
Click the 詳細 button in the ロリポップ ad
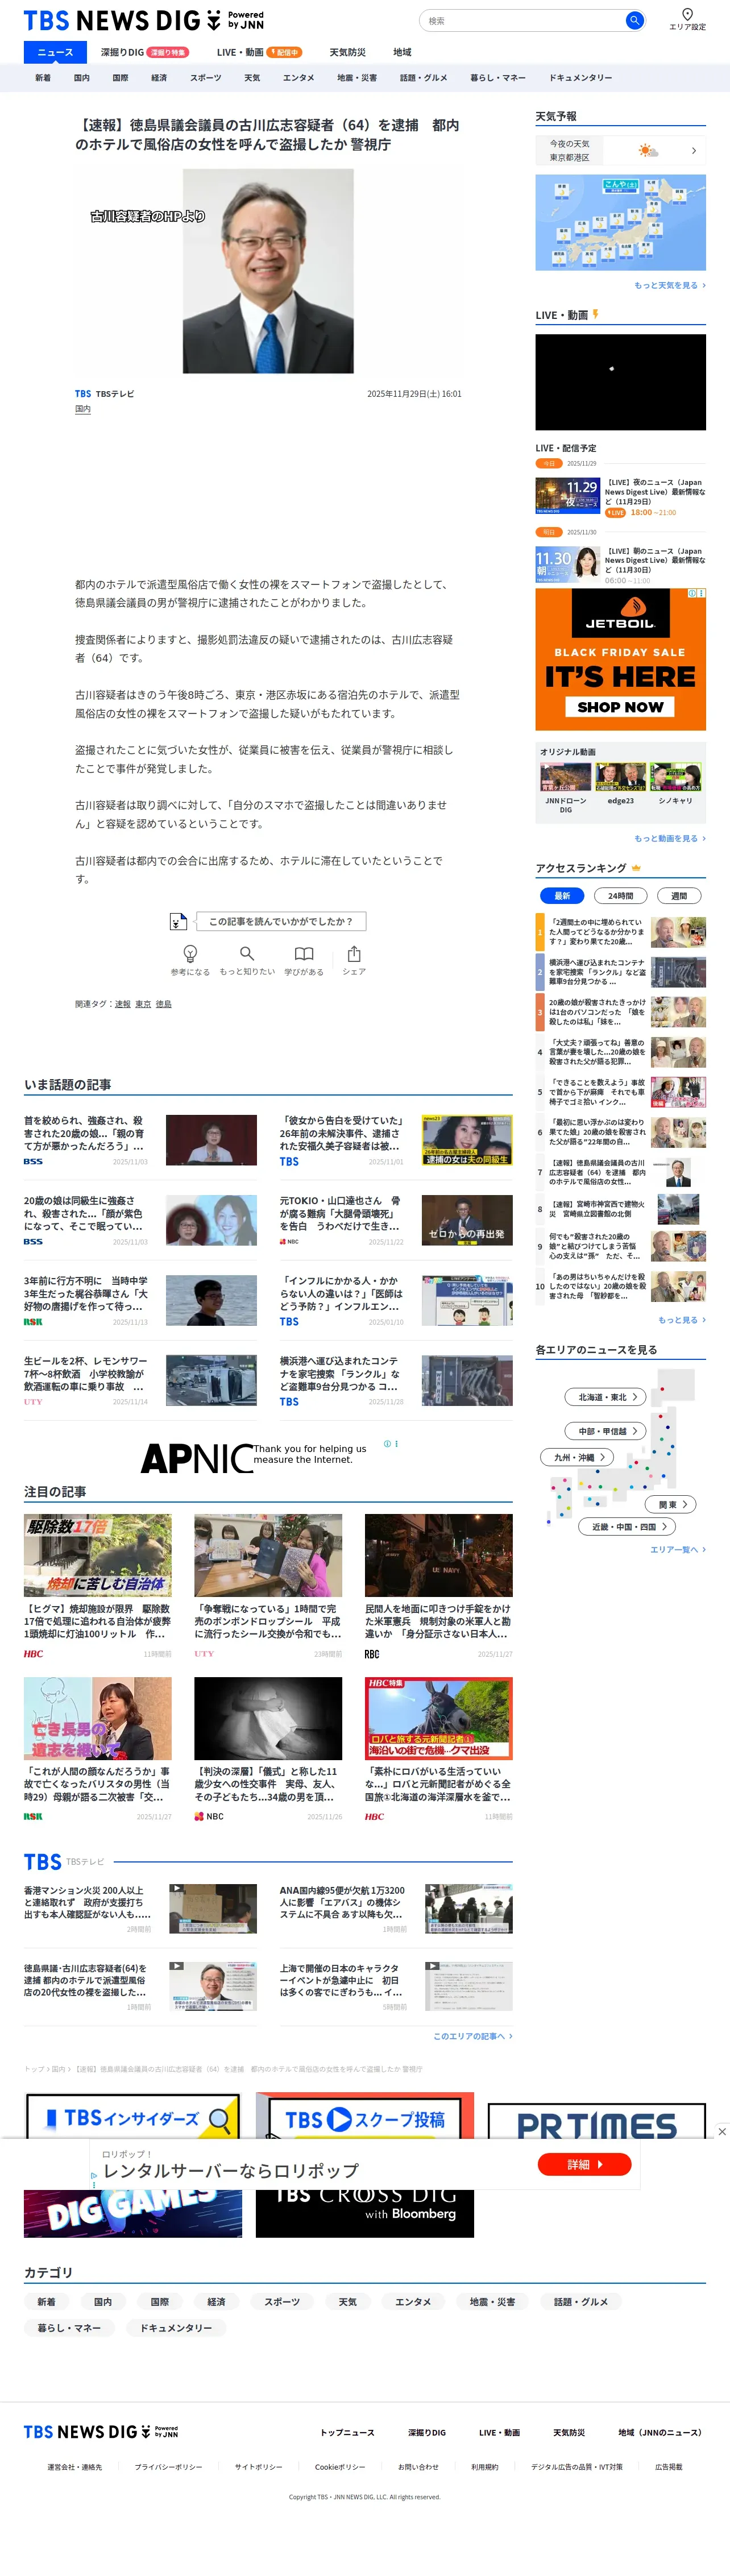[584, 2164]
